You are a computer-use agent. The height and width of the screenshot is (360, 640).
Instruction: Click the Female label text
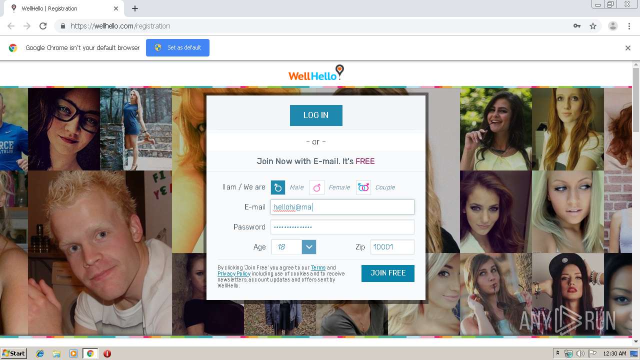339,187
